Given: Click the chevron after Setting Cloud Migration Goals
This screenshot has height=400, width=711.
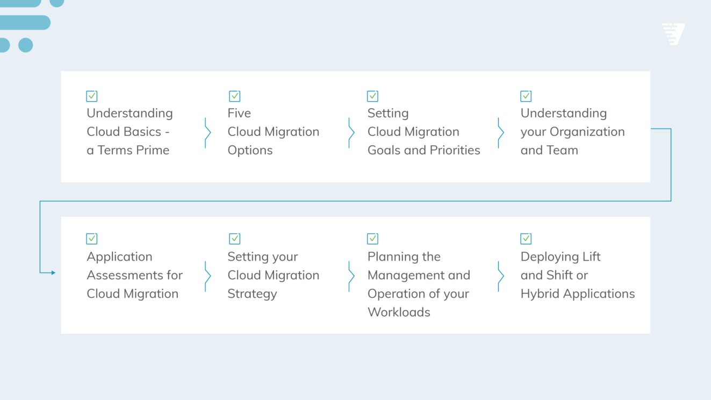Looking at the screenshot, I should (500, 133).
